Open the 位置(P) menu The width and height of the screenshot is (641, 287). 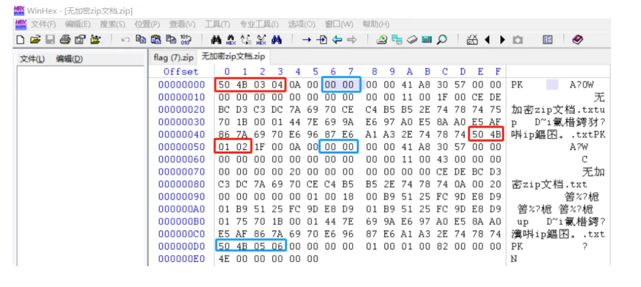[x=147, y=24]
